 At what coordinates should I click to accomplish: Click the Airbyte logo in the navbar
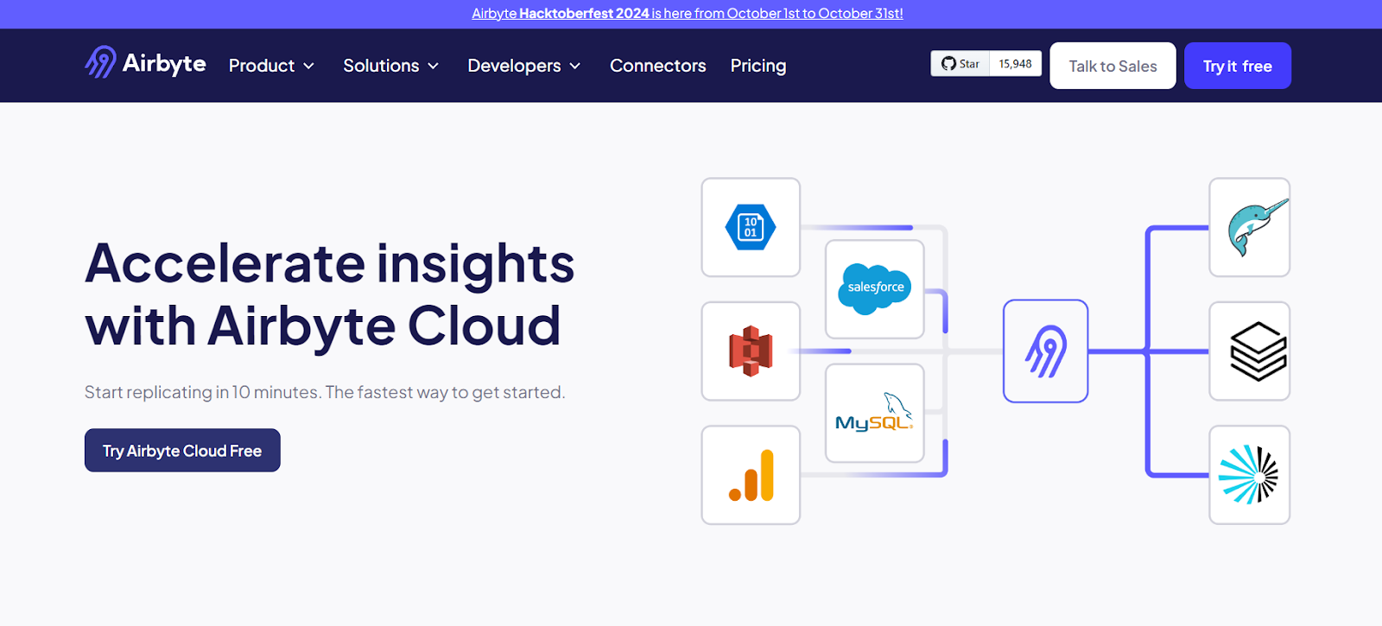point(145,63)
